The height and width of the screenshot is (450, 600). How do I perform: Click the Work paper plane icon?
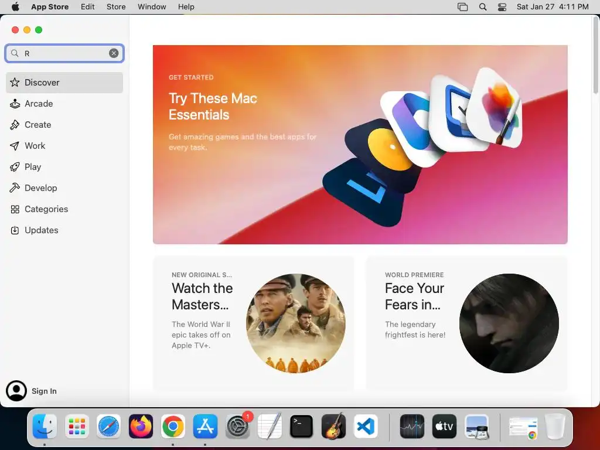pyautogui.click(x=15, y=146)
